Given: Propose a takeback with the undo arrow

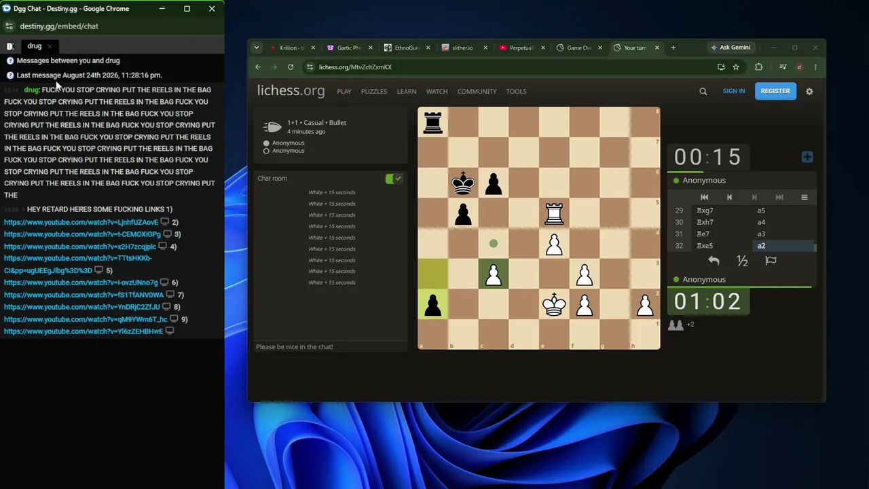Looking at the screenshot, I should click(x=714, y=261).
